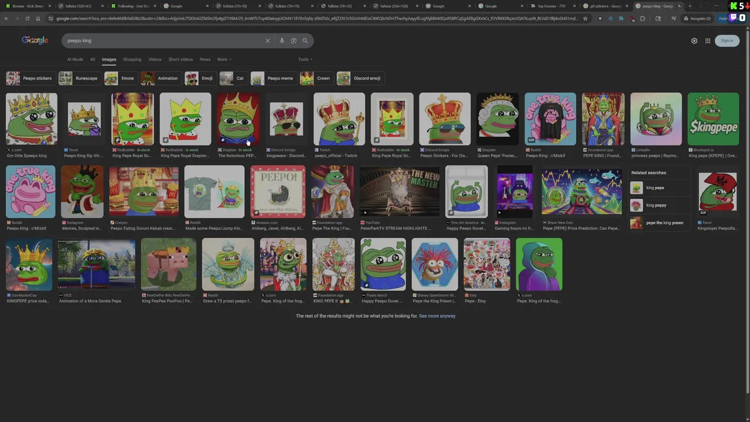Switch to Videos tab
Screen dimensions: 750x422
click(x=155, y=59)
